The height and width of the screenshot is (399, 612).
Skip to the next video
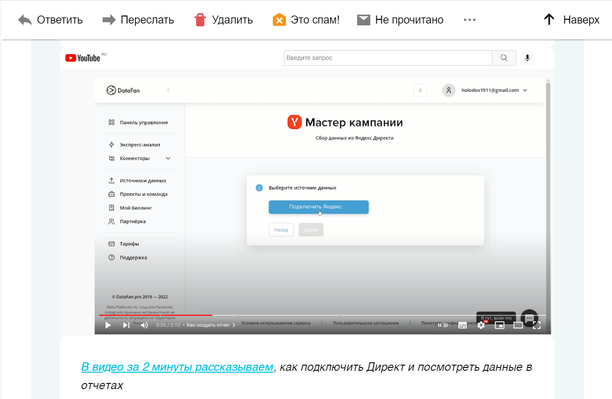tap(126, 325)
